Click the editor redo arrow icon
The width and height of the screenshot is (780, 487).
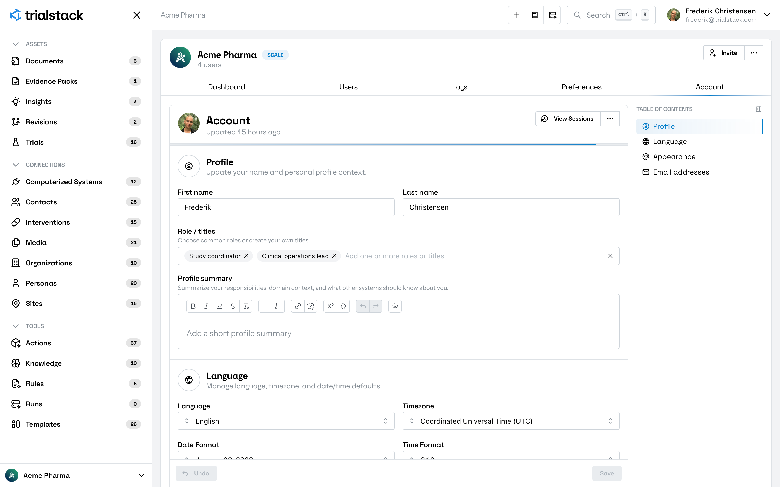coord(376,306)
